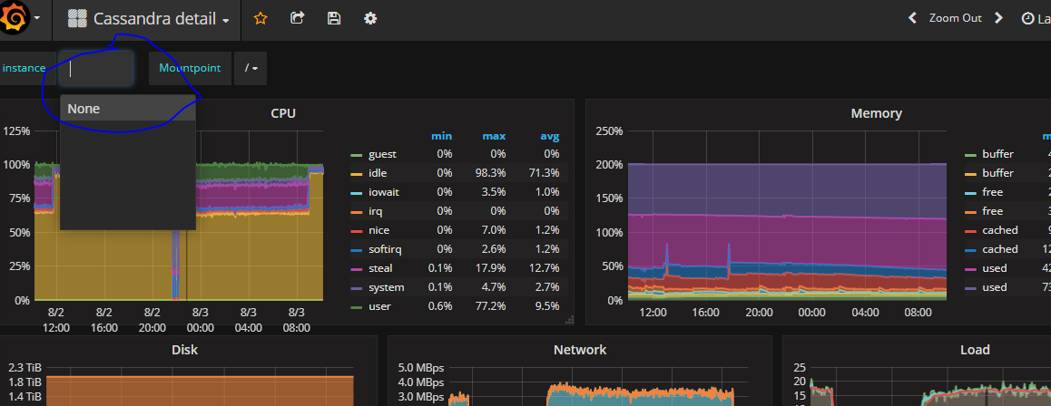The image size is (1051, 406).
Task: Toggle the idle series in CPU legend
Action: (x=378, y=173)
